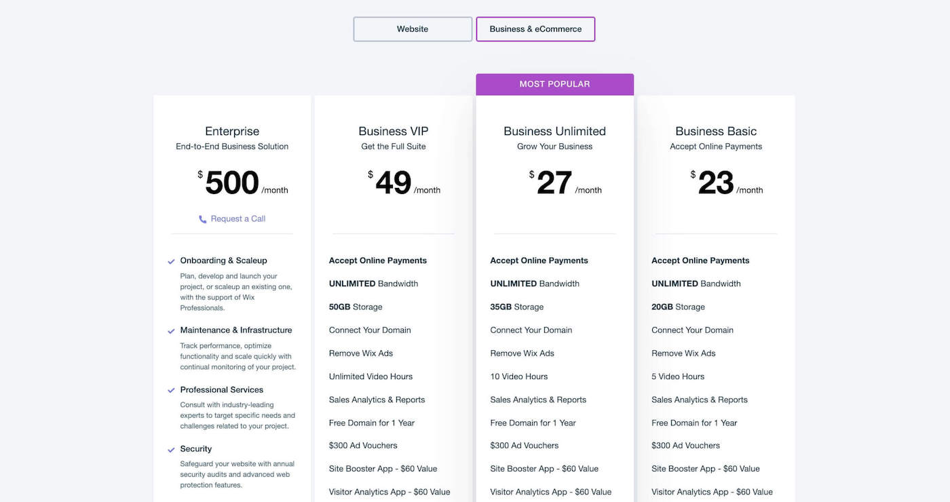This screenshot has height=502, width=950.
Task: Click the checkmark beside Security
Action: point(171,450)
